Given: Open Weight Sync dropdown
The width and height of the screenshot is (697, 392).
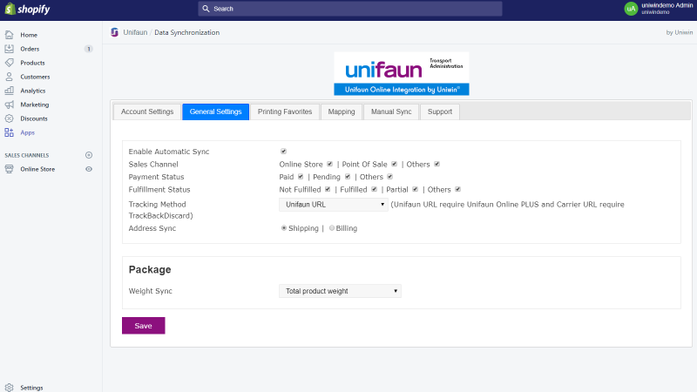Looking at the screenshot, I should click(x=340, y=291).
